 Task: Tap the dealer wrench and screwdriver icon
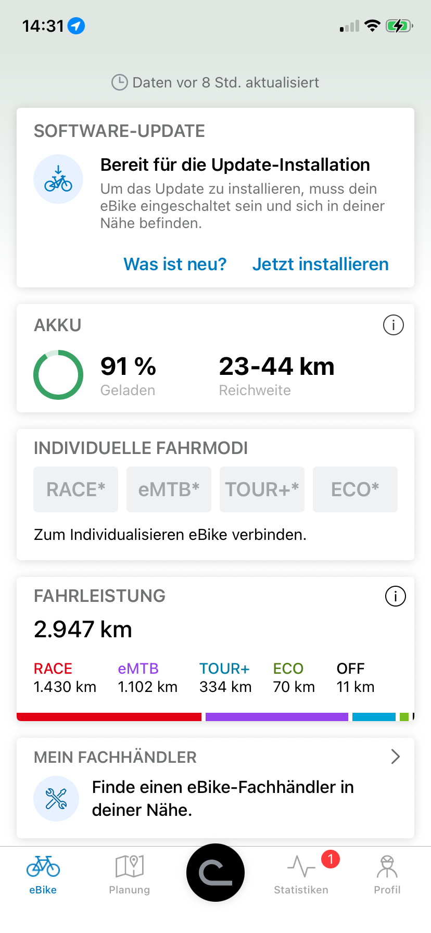[x=56, y=799]
